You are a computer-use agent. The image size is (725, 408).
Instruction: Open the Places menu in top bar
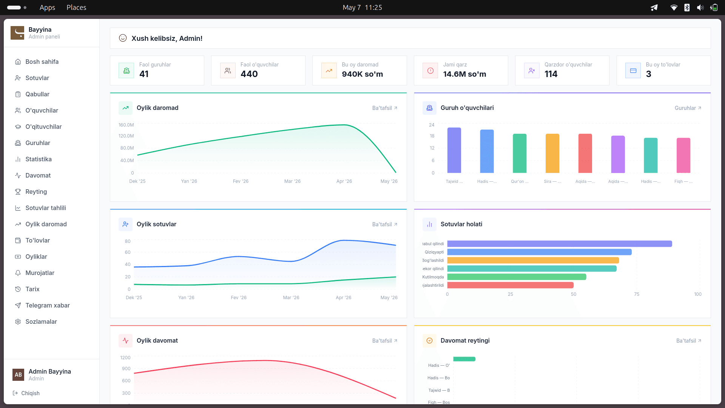click(76, 8)
